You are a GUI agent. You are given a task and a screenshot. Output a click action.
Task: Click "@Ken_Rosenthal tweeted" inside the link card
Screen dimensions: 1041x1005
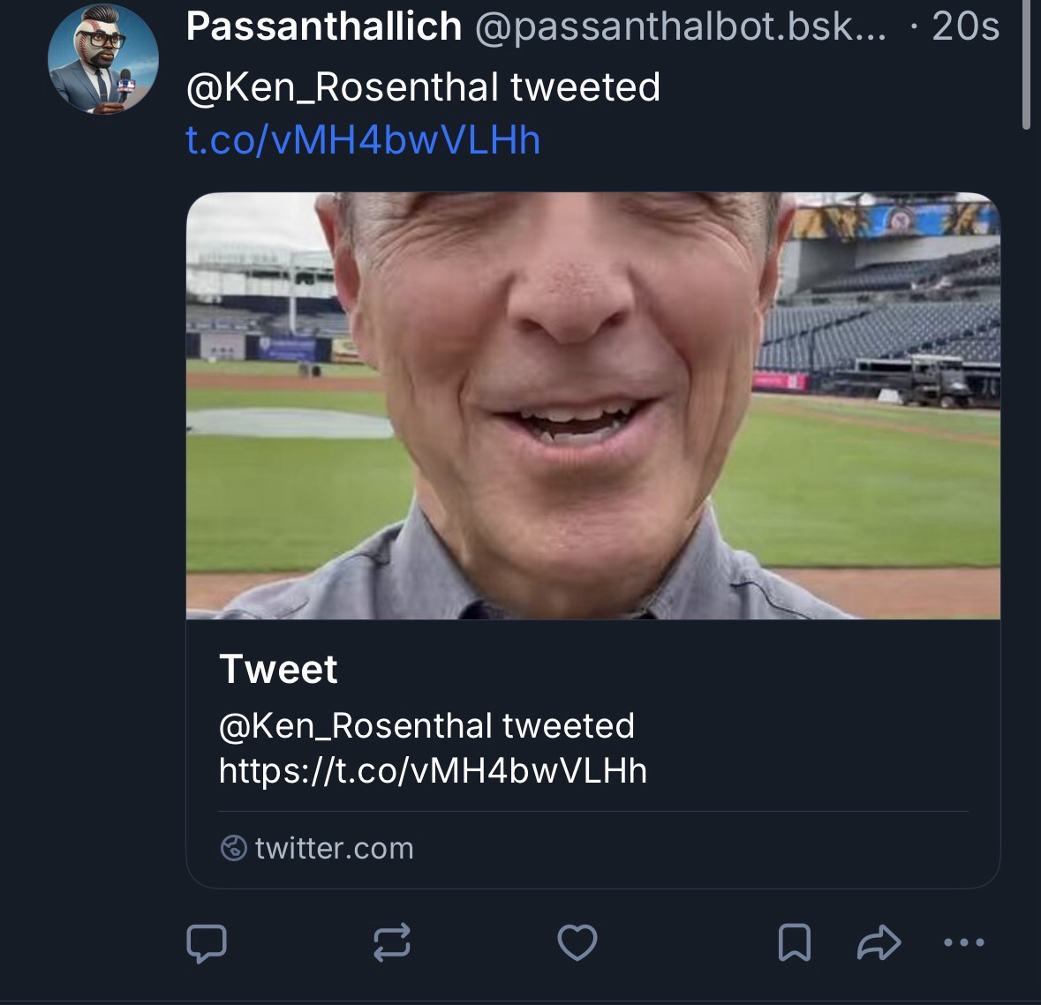[x=426, y=726]
